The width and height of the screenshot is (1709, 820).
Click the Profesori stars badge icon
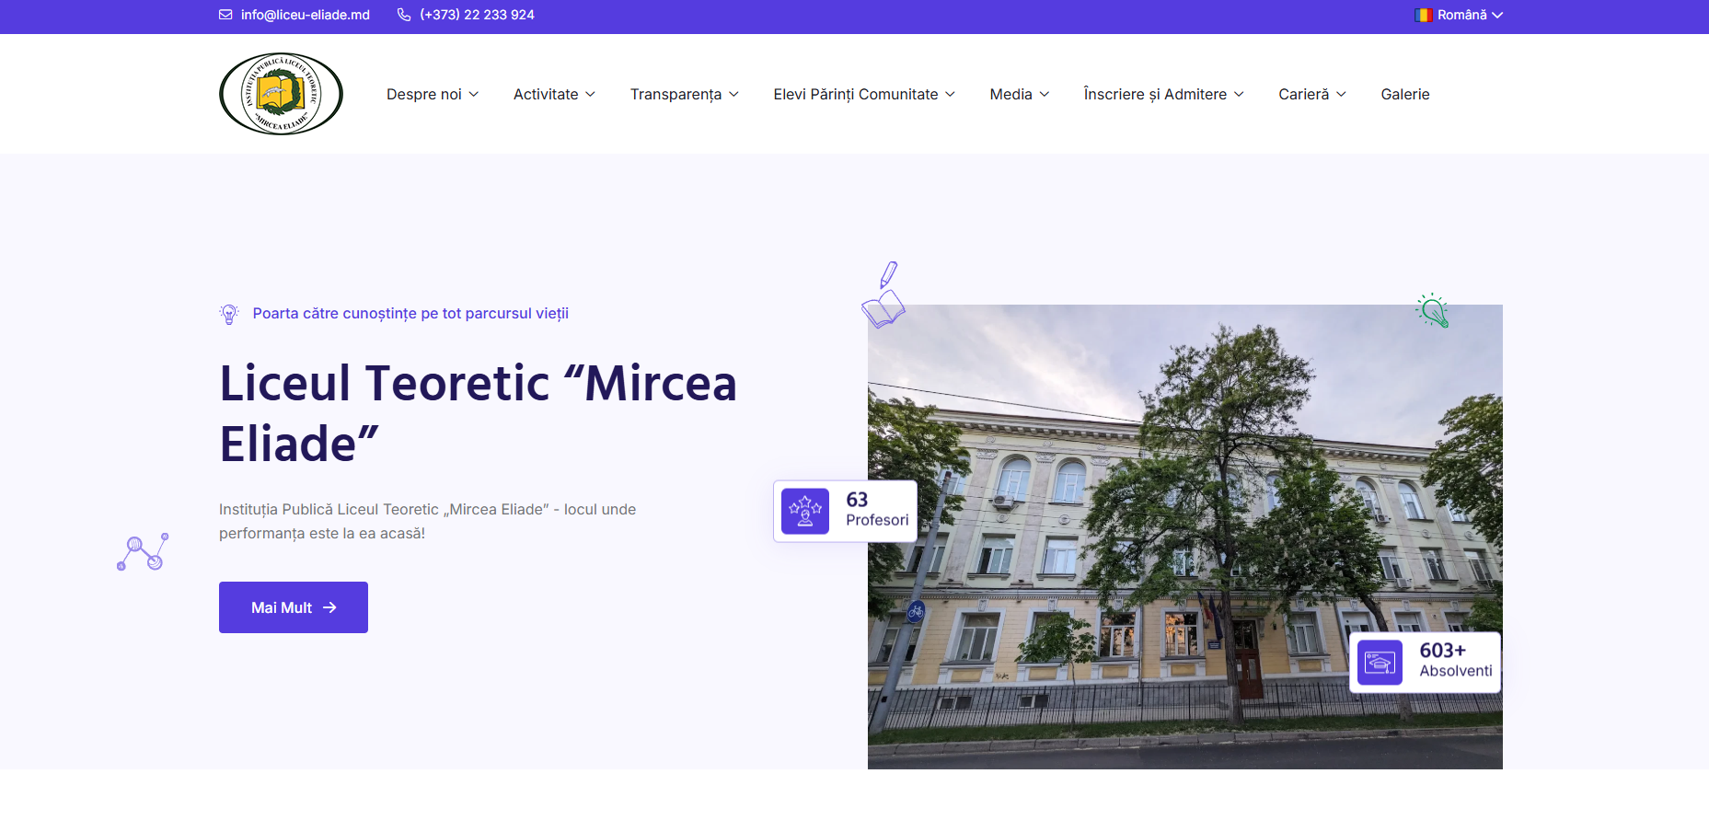(x=805, y=511)
